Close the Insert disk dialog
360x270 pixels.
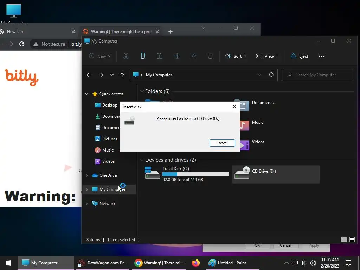[x=234, y=107]
